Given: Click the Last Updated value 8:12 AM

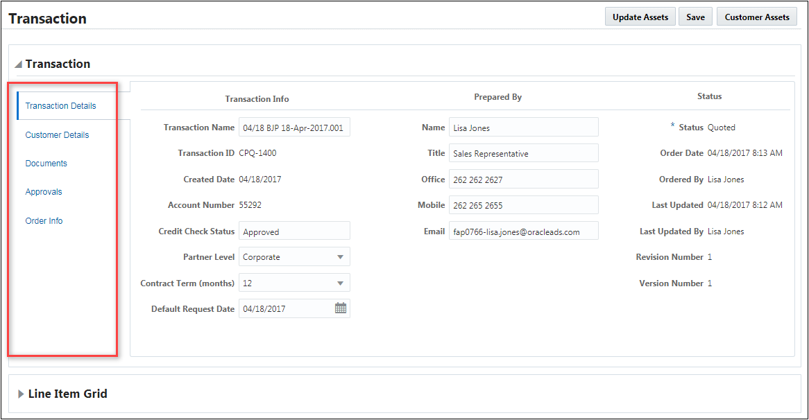Looking at the screenshot, I should tap(745, 205).
